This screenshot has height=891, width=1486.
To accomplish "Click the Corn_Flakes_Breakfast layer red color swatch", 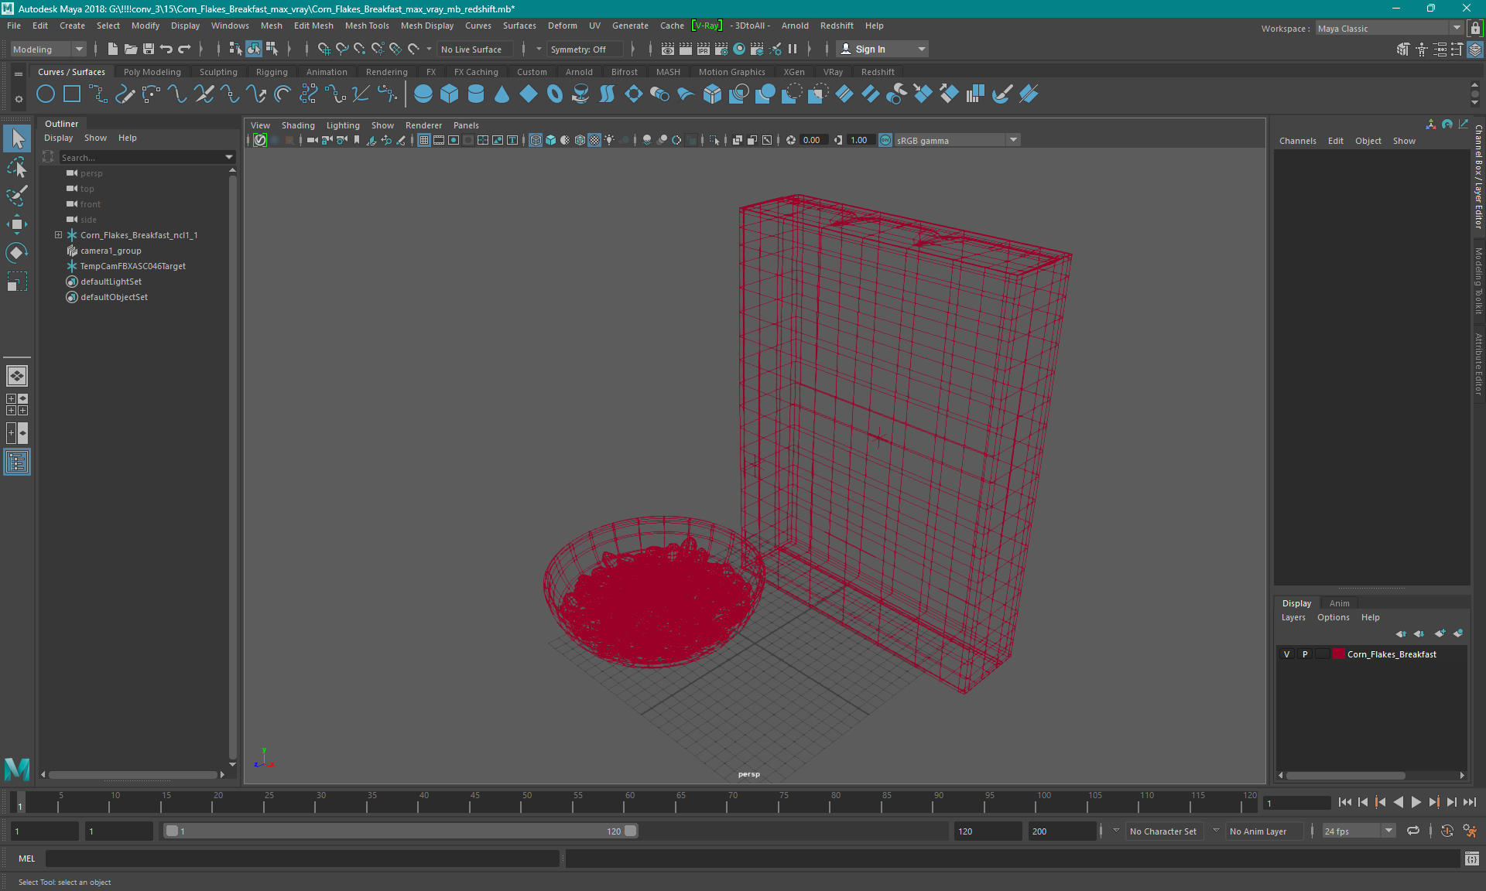I will [x=1338, y=654].
